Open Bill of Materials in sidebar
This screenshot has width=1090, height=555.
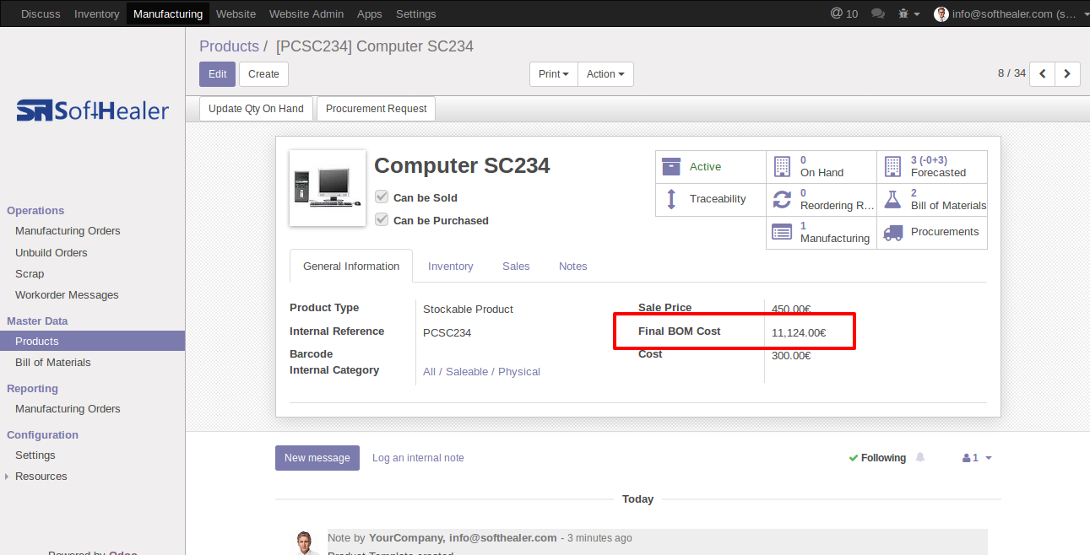click(x=53, y=362)
